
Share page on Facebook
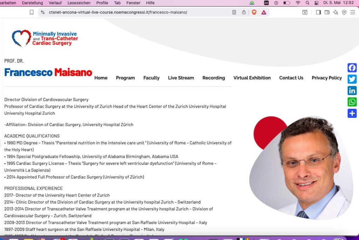352,68
